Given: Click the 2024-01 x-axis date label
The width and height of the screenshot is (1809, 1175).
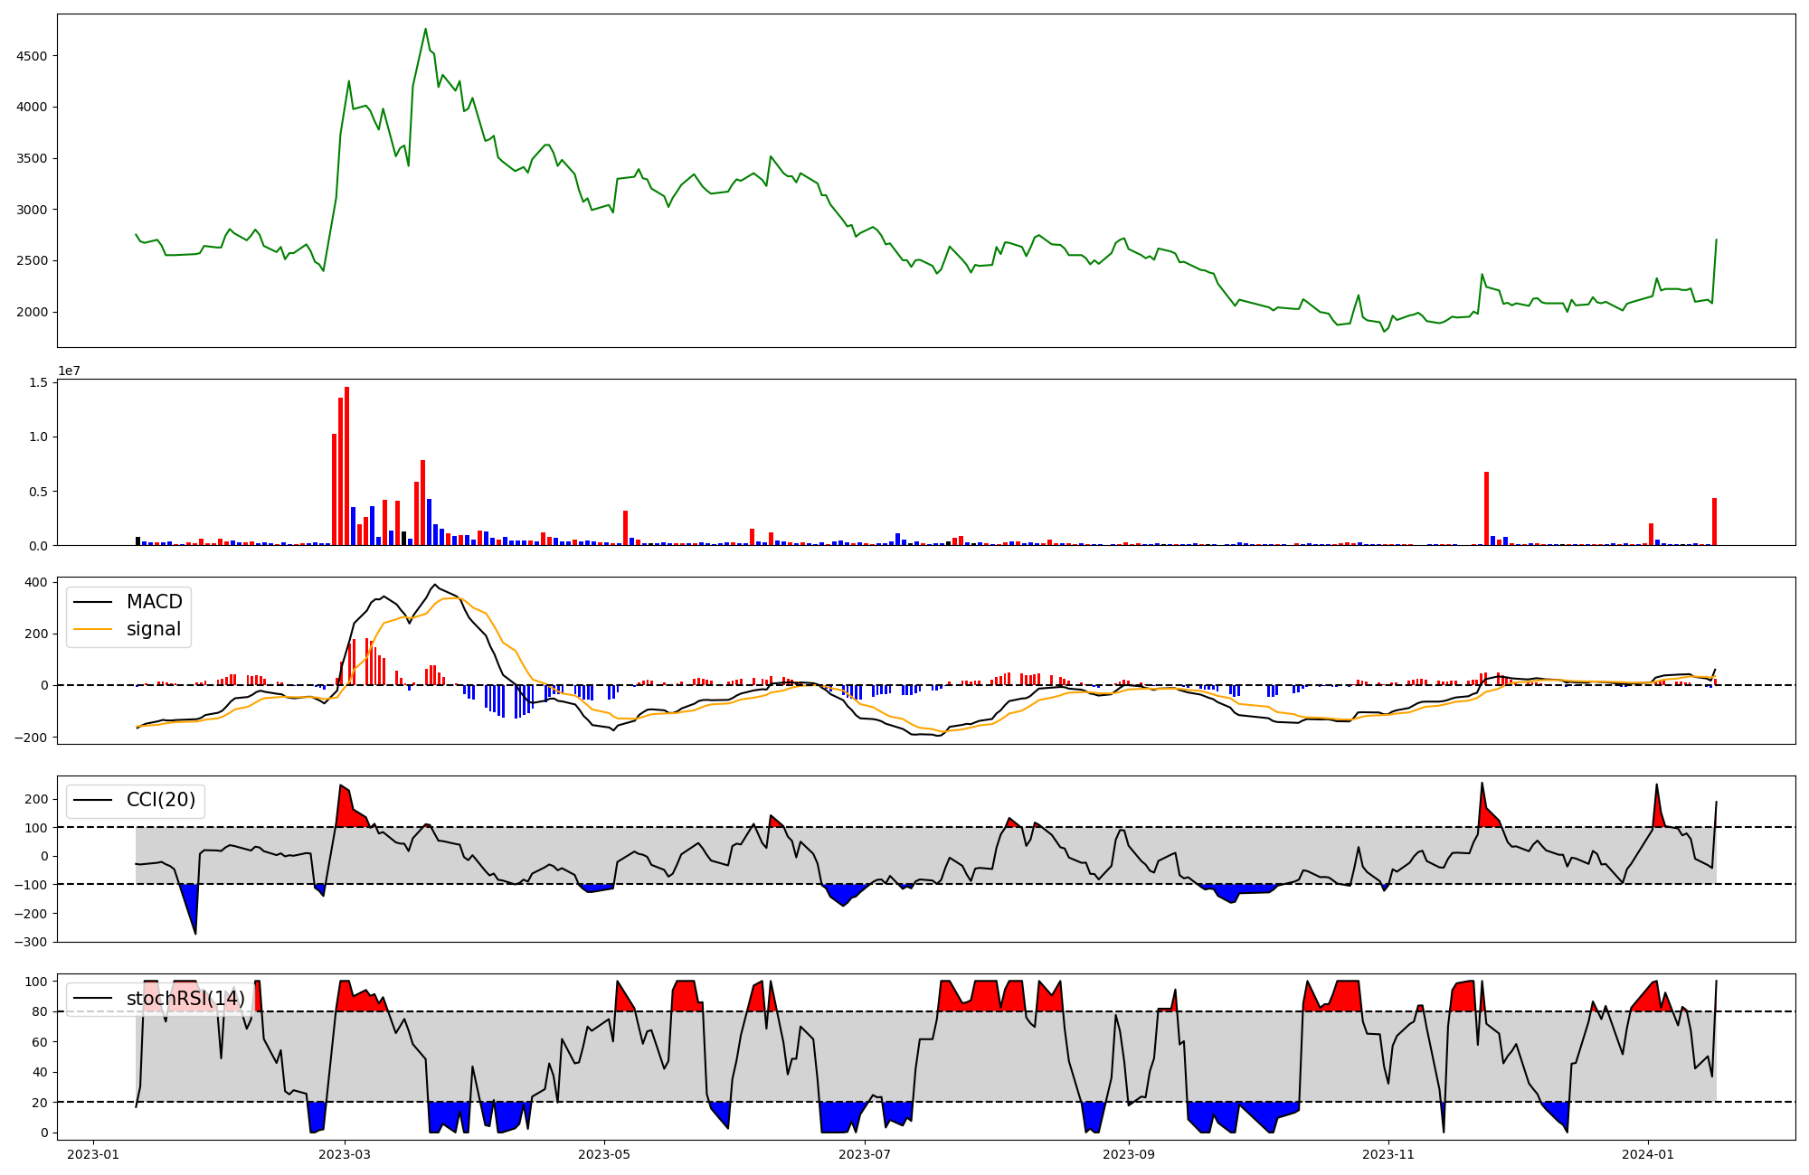Looking at the screenshot, I should [1648, 1154].
